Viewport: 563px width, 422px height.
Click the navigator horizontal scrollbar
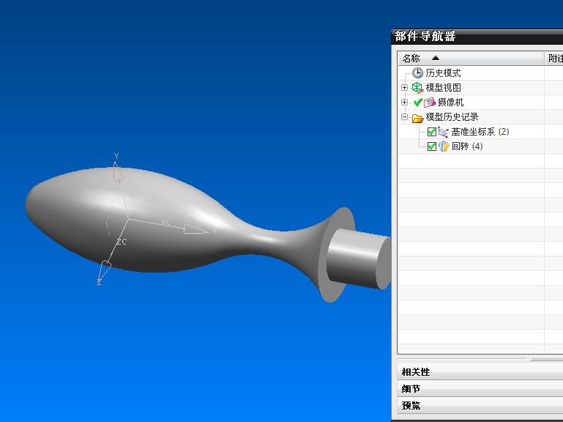(546, 359)
